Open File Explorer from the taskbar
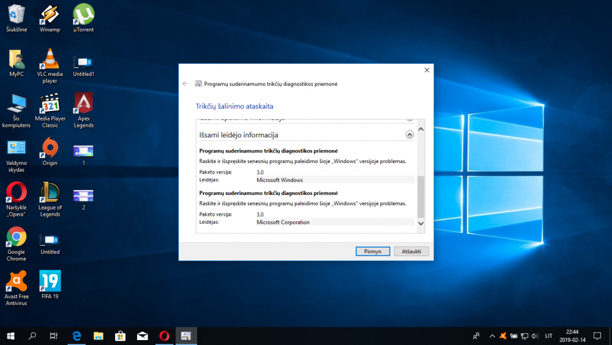The image size is (612, 345). [x=99, y=336]
